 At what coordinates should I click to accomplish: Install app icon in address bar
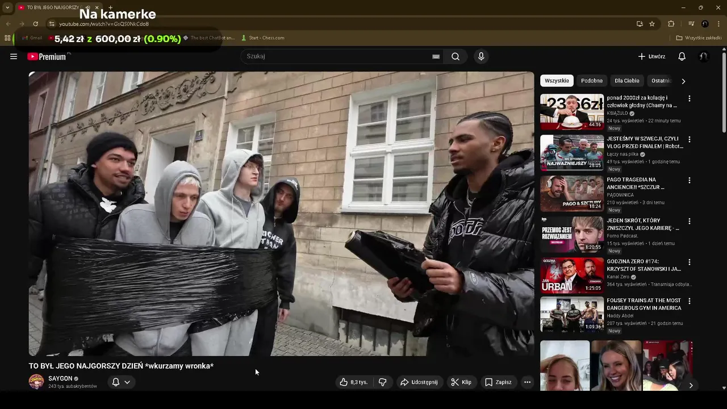click(x=640, y=24)
